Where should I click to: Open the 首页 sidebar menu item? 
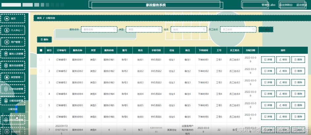point(13,18)
